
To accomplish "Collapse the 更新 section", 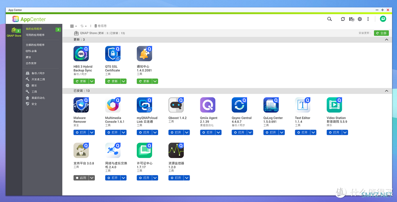I will point(386,40).
